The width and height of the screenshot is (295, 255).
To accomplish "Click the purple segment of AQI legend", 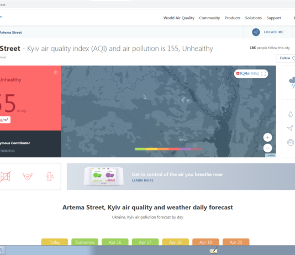I will (x=185, y=149).
